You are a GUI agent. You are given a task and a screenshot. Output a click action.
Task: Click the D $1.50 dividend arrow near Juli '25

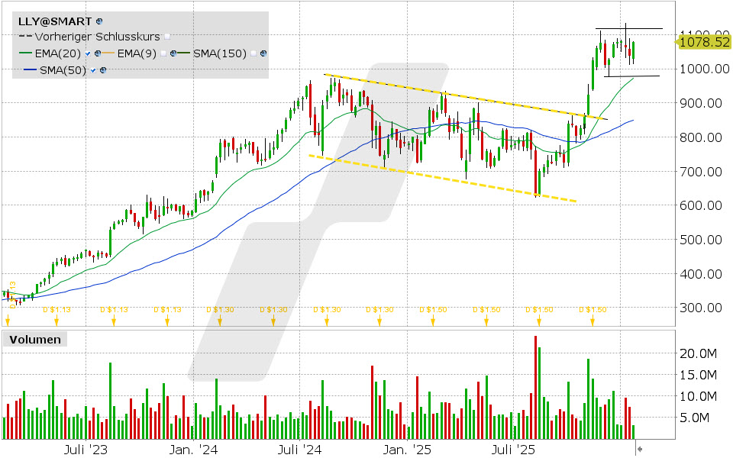click(x=538, y=320)
